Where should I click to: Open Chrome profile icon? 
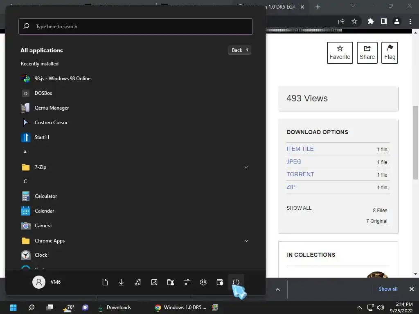(x=397, y=21)
